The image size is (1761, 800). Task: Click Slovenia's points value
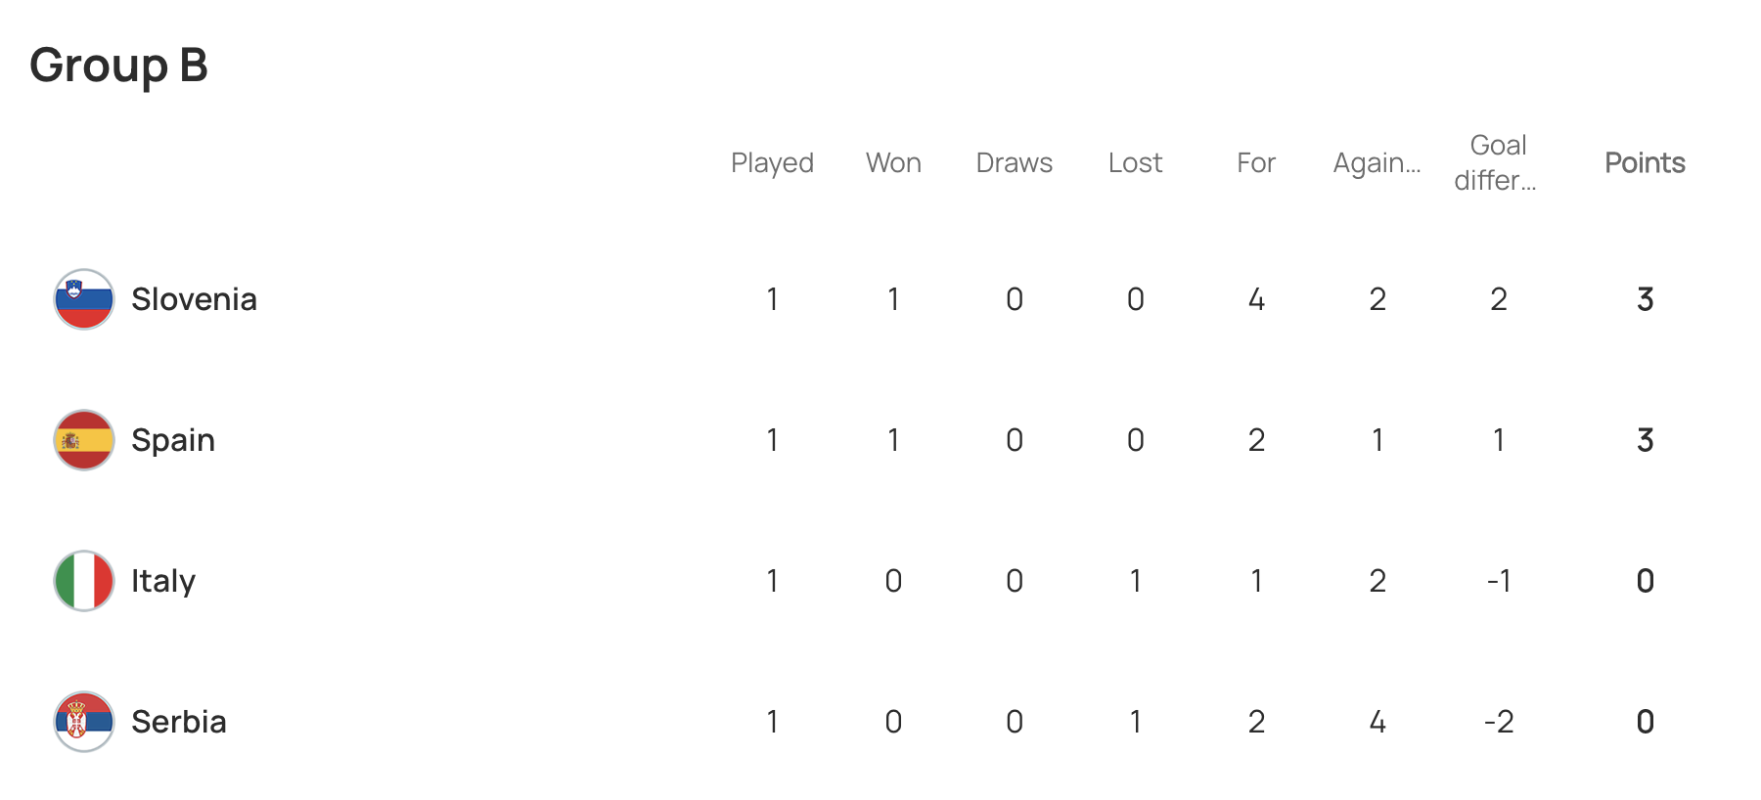(x=1645, y=299)
